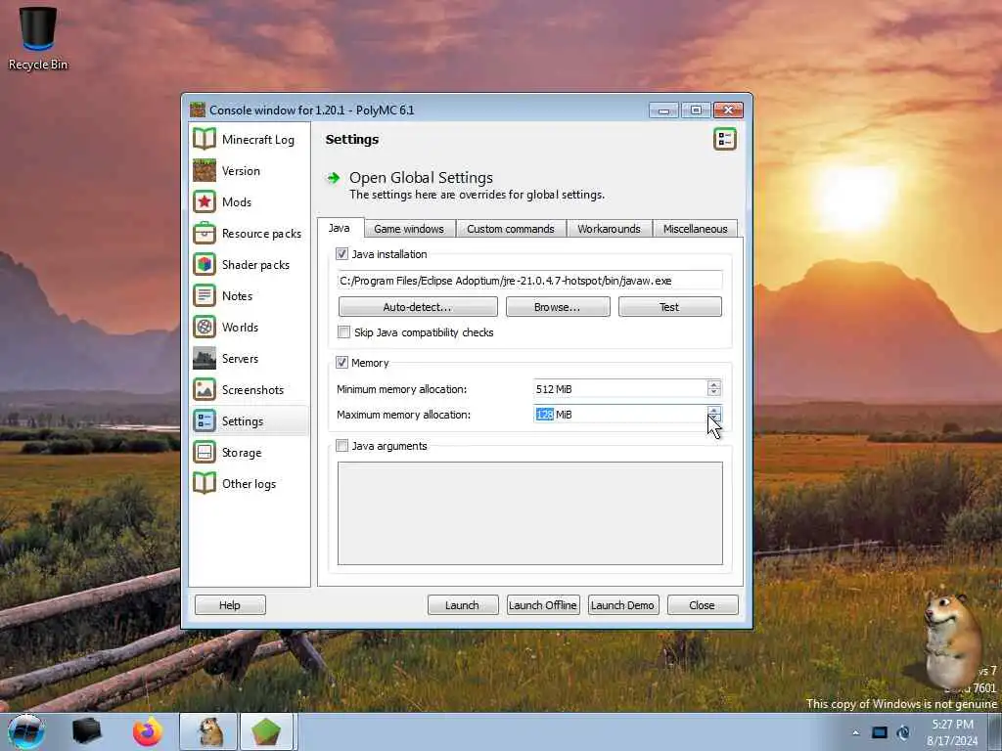Select the Version grass block icon
Screen dimensions: 1002x751
coord(205,170)
